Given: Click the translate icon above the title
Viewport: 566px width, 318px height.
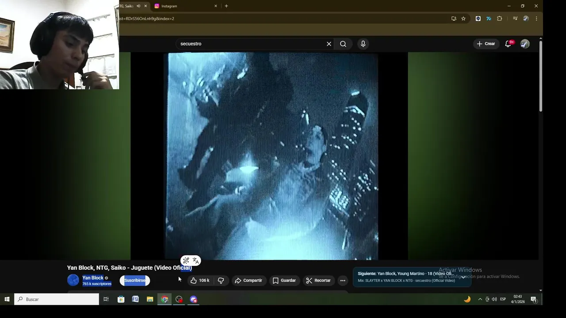Looking at the screenshot, I should (x=195, y=261).
